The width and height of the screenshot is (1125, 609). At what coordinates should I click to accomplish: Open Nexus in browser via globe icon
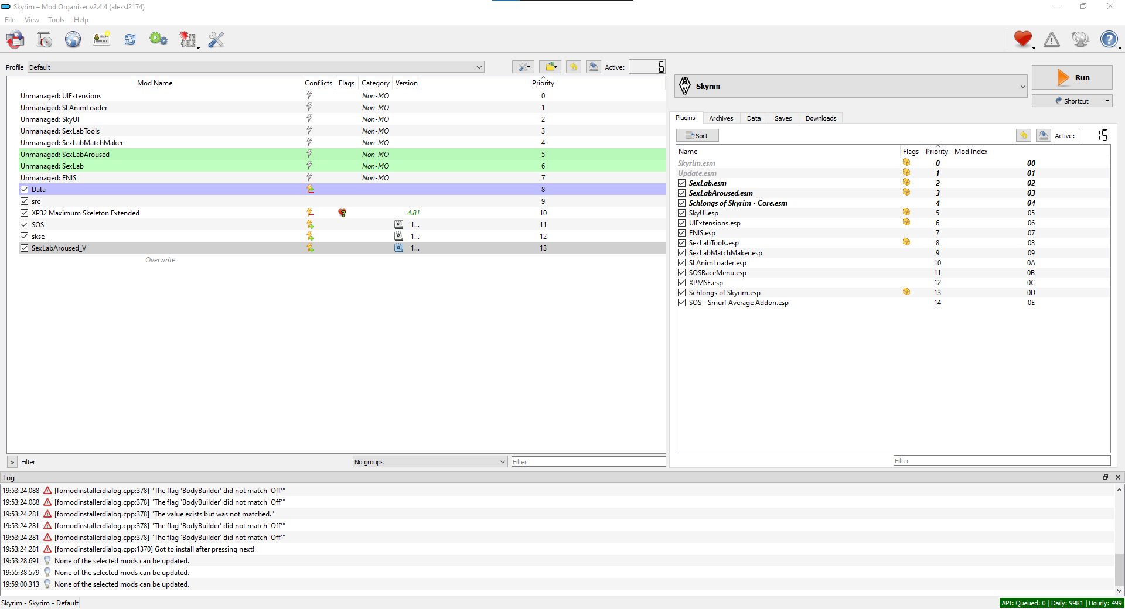[73, 39]
